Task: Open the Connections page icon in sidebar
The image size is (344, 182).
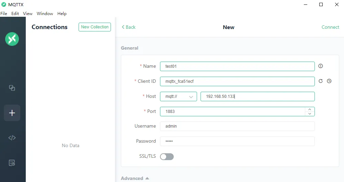Action: point(12,88)
